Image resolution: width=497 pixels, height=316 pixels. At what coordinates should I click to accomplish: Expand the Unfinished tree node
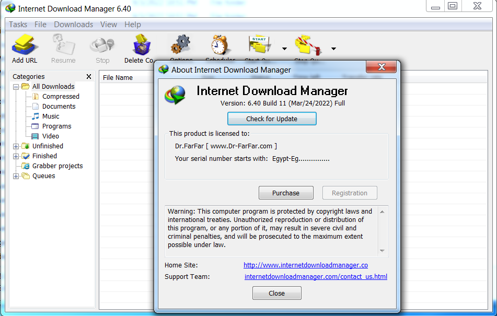pyautogui.click(x=16, y=146)
